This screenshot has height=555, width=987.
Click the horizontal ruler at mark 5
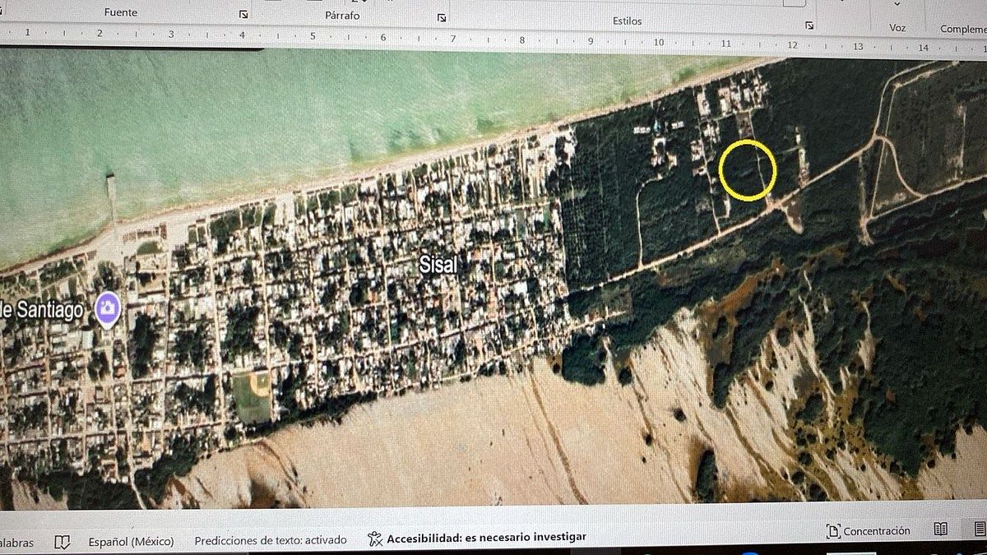[x=313, y=36]
